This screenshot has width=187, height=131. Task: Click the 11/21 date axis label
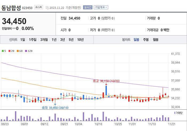[172, 124]
